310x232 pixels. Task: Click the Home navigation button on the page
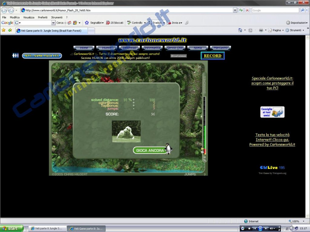(x=84, y=48)
